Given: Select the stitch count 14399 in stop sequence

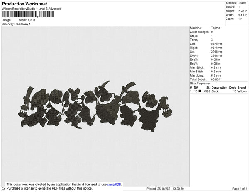Looking at the screenshot, I should 206,91.
